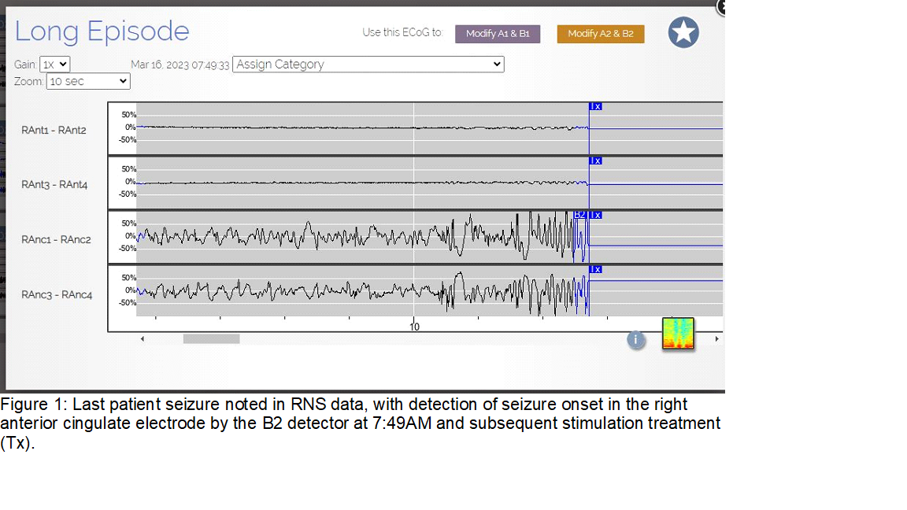Click the scrollbar left arrow
This screenshot has width=907, height=510.
click(143, 339)
